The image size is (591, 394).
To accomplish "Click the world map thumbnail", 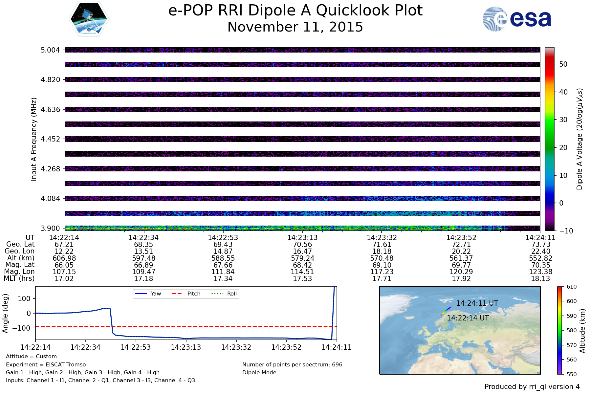I will [x=460, y=345].
